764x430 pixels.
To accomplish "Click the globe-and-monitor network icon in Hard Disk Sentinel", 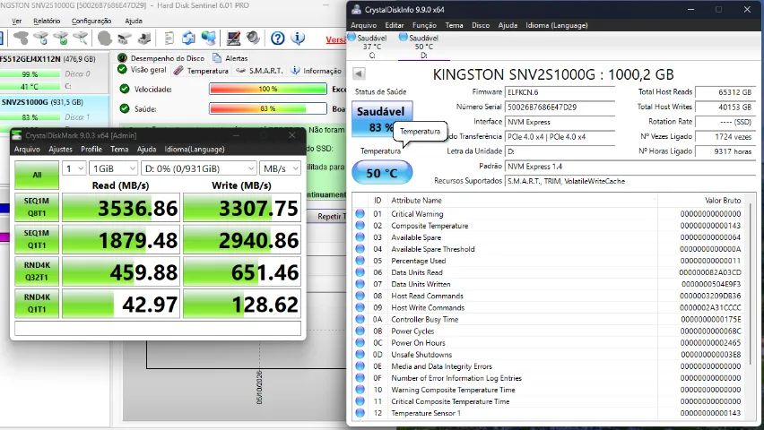I will [x=209, y=38].
